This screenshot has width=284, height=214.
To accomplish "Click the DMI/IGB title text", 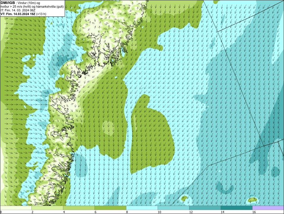I will (x=8, y=3).
